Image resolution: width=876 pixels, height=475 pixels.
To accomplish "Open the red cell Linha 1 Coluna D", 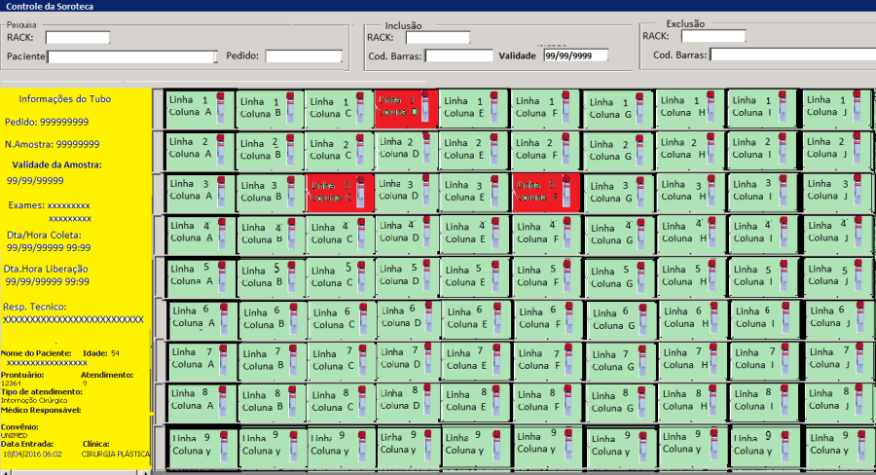I will coord(406,107).
